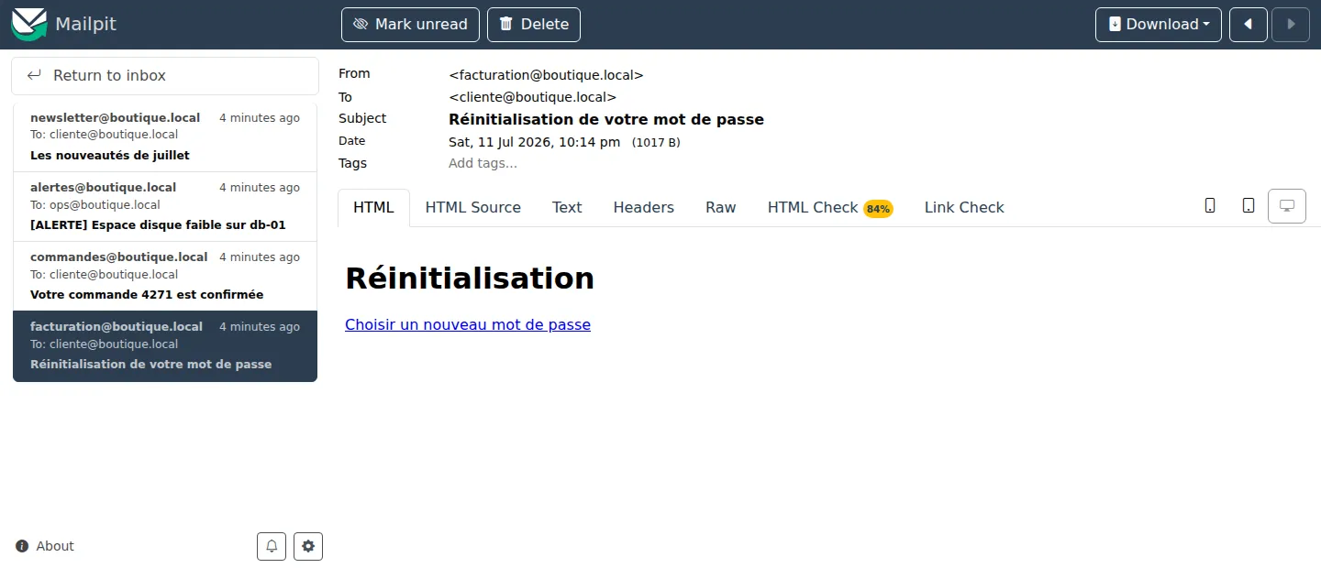
Task: Open the About dialog
Action: point(45,546)
